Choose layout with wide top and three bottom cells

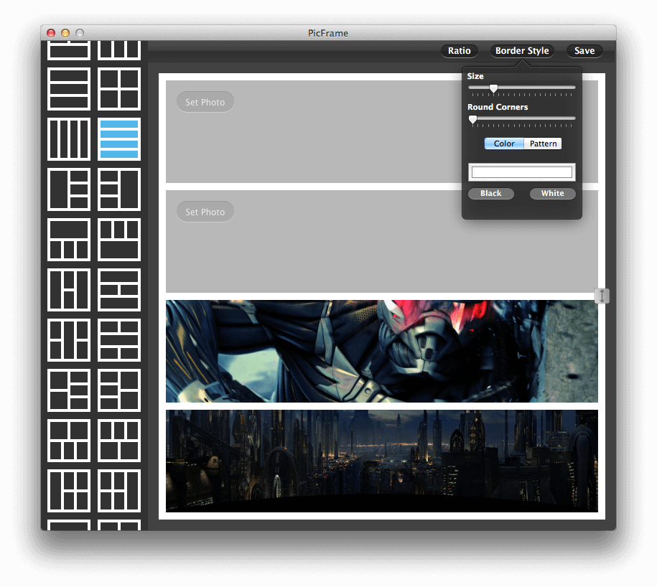69,240
